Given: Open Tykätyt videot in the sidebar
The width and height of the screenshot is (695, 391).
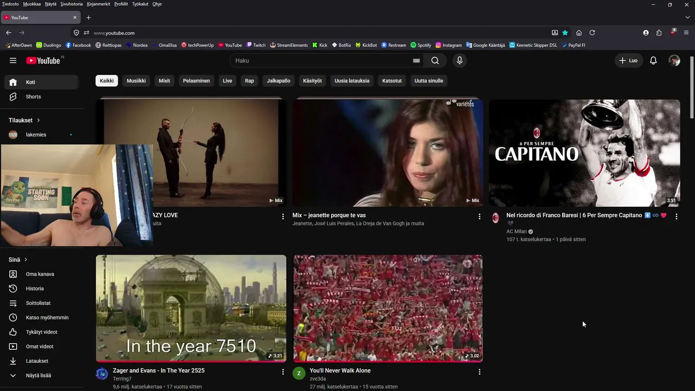Looking at the screenshot, I should pyautogui.click(x=42, y=332).
